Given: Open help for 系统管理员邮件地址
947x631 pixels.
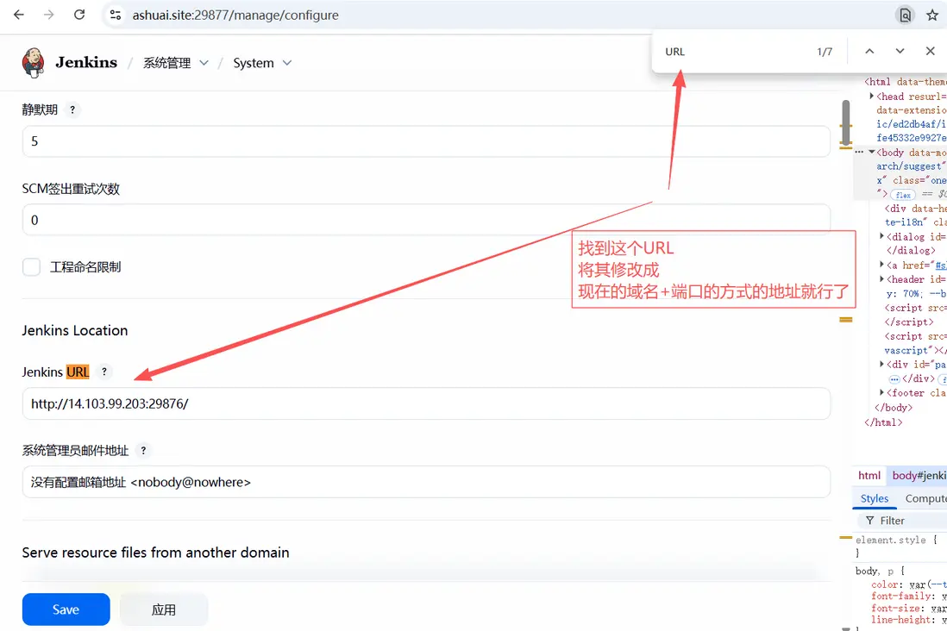Looking at the screenshot, I should click(143, 451).
